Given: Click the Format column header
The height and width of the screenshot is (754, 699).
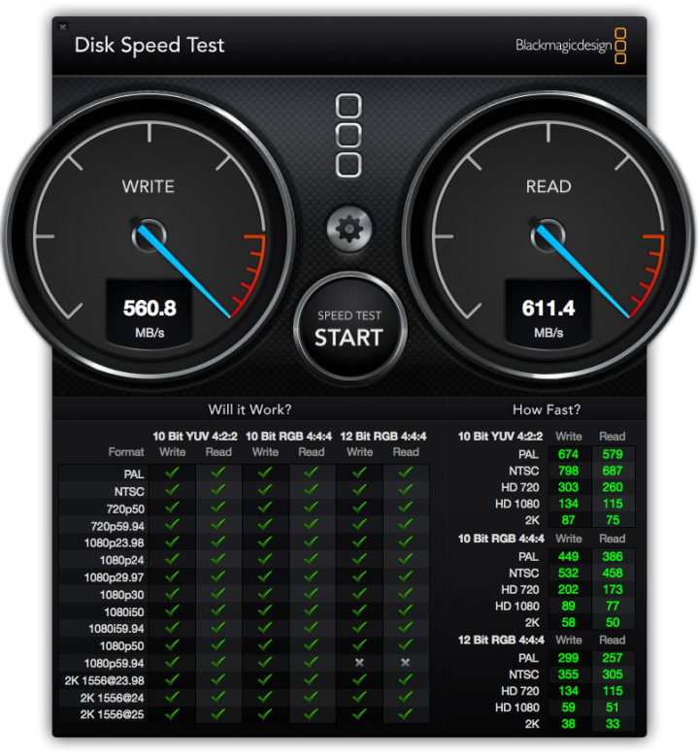Looking at the screenshot, I should pyautogui.click(x=126, y=452).
